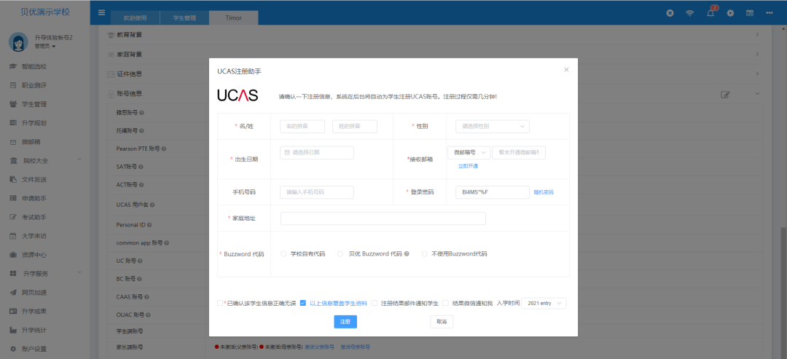
Task: Open 微邮箱 in the sidebar
Action: (x=31, y=142)
